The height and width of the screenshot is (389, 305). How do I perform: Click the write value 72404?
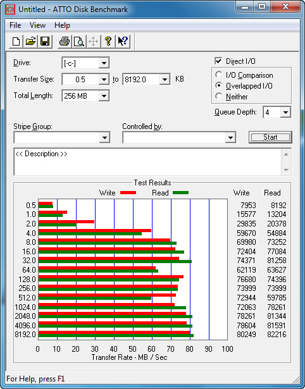pos(246,252)
